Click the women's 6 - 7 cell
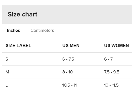 pos(108,59)
